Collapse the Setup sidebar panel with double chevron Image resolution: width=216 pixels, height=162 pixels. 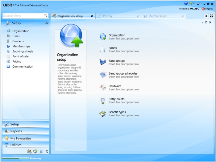coord(47,23)
